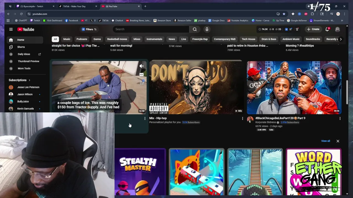Open the account avatar menu
The width and height of the screenshot is (353, 198).
[337, 29]
